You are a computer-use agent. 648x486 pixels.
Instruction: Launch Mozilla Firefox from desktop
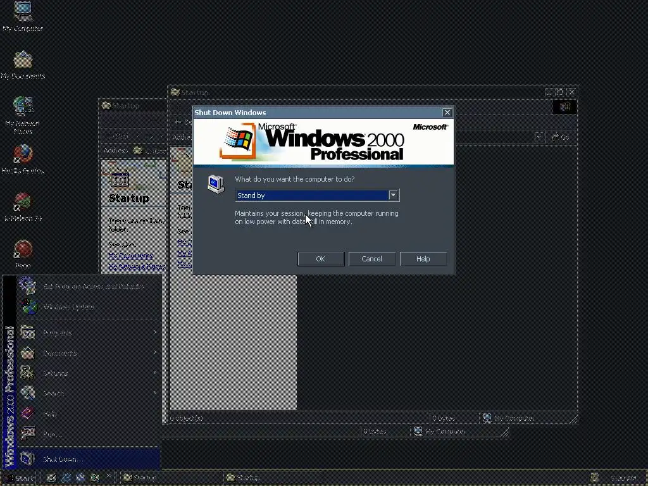[x=23, y=159]
